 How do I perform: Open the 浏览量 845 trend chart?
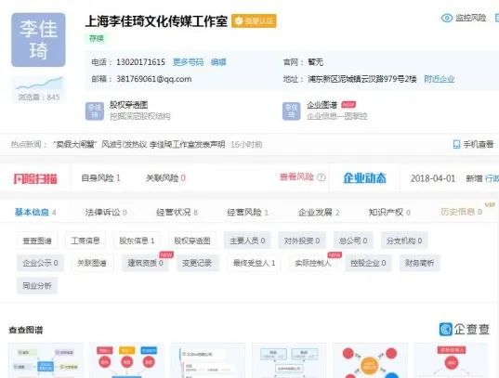39,90
